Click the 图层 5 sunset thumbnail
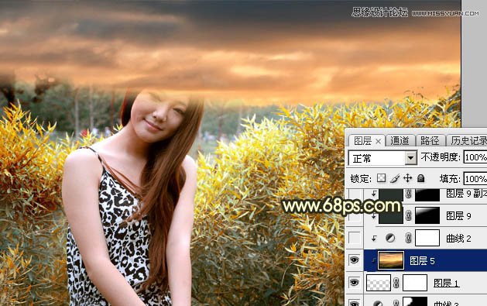Image resolution: width=487 pixels, height=306 pixels. point(391,260)
